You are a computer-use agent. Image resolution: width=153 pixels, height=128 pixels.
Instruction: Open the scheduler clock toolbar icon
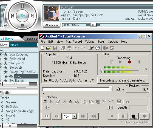98,48
